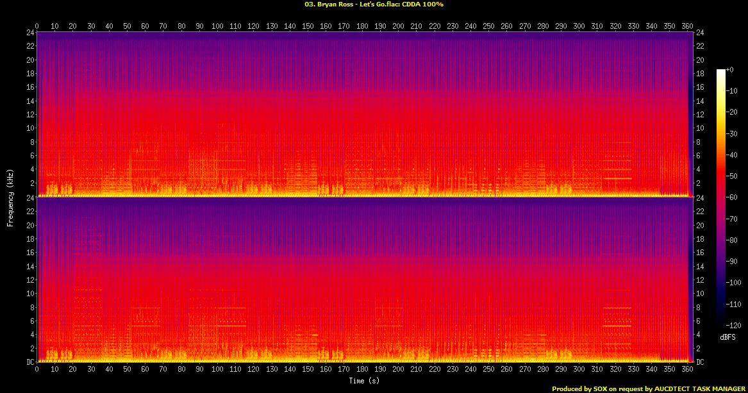Click the "-80" value on the dBFS scale
This screenshot has width=748, height=393.
pos(732,240)
